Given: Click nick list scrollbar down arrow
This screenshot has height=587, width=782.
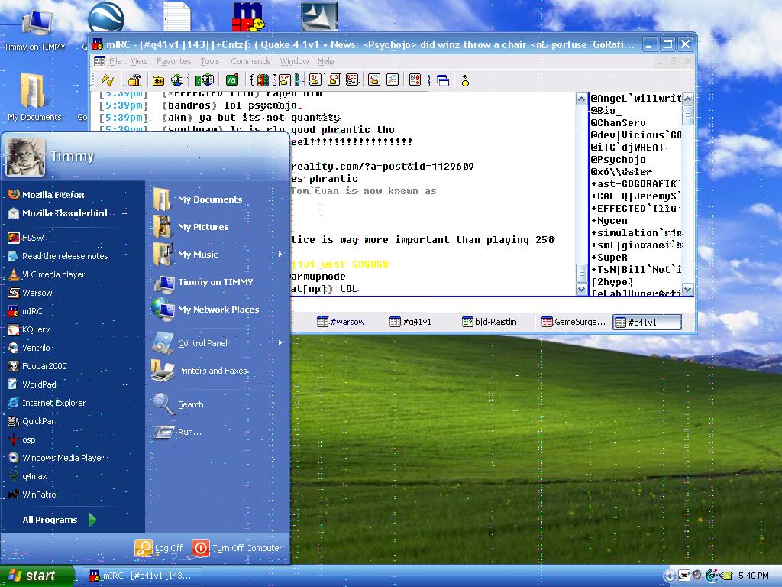Looking at the screenshot, I should [x=688, y=290].
